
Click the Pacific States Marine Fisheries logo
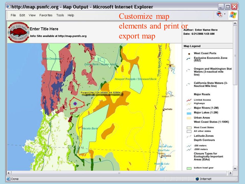pos(18,32)
